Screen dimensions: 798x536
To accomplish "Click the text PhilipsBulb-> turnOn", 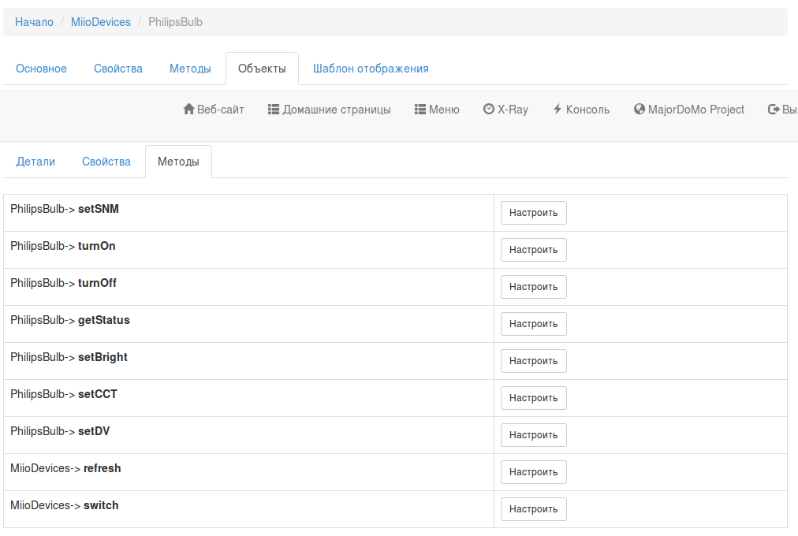I will (x=63, y=246).
